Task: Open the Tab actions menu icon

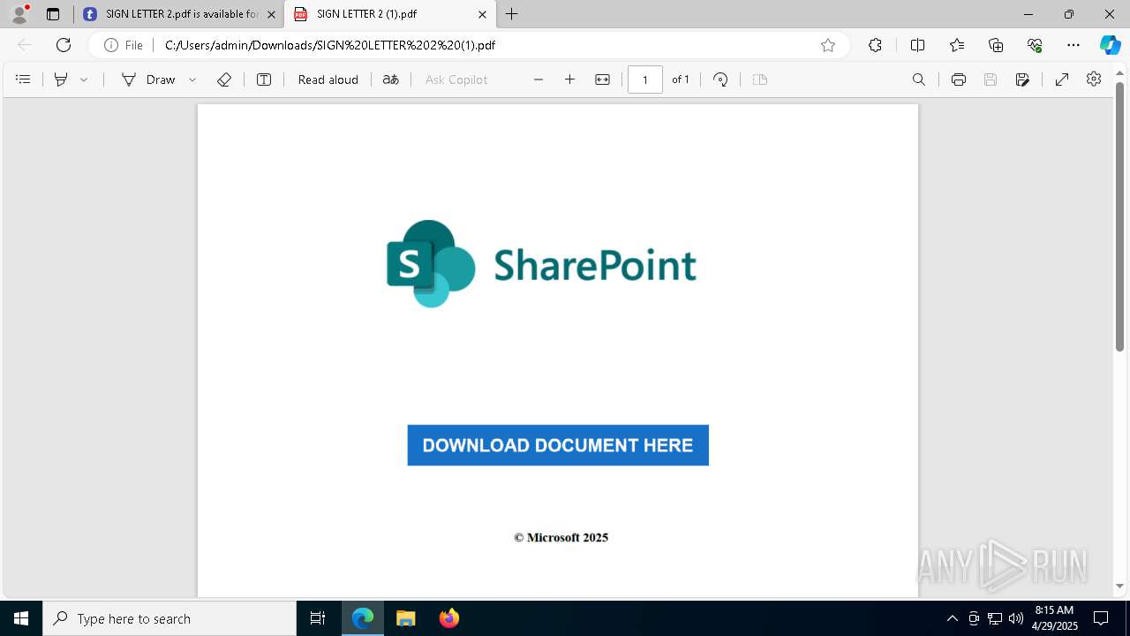Action: [x=53, y=14]
